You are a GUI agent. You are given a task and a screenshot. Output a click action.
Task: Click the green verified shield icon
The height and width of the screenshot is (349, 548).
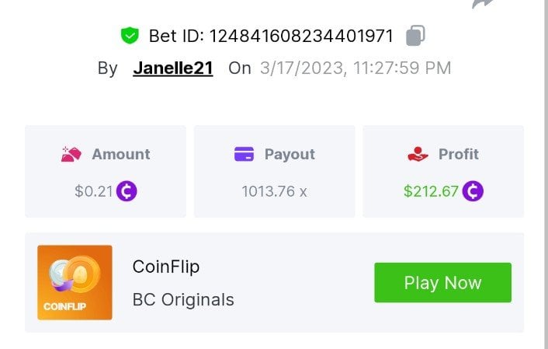coord(128,36)
